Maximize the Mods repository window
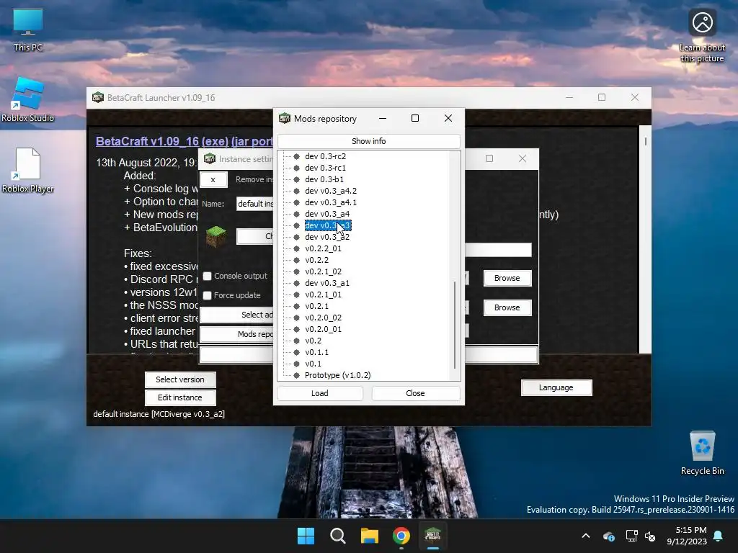 (x=414, y=118)
